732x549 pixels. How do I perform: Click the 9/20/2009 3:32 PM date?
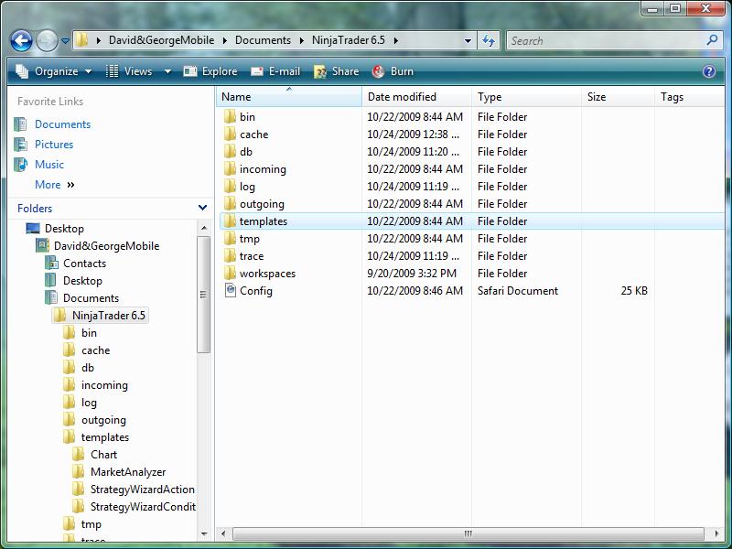412,273
